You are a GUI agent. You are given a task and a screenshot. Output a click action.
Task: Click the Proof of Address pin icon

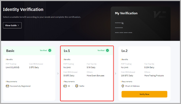point(123,86)
